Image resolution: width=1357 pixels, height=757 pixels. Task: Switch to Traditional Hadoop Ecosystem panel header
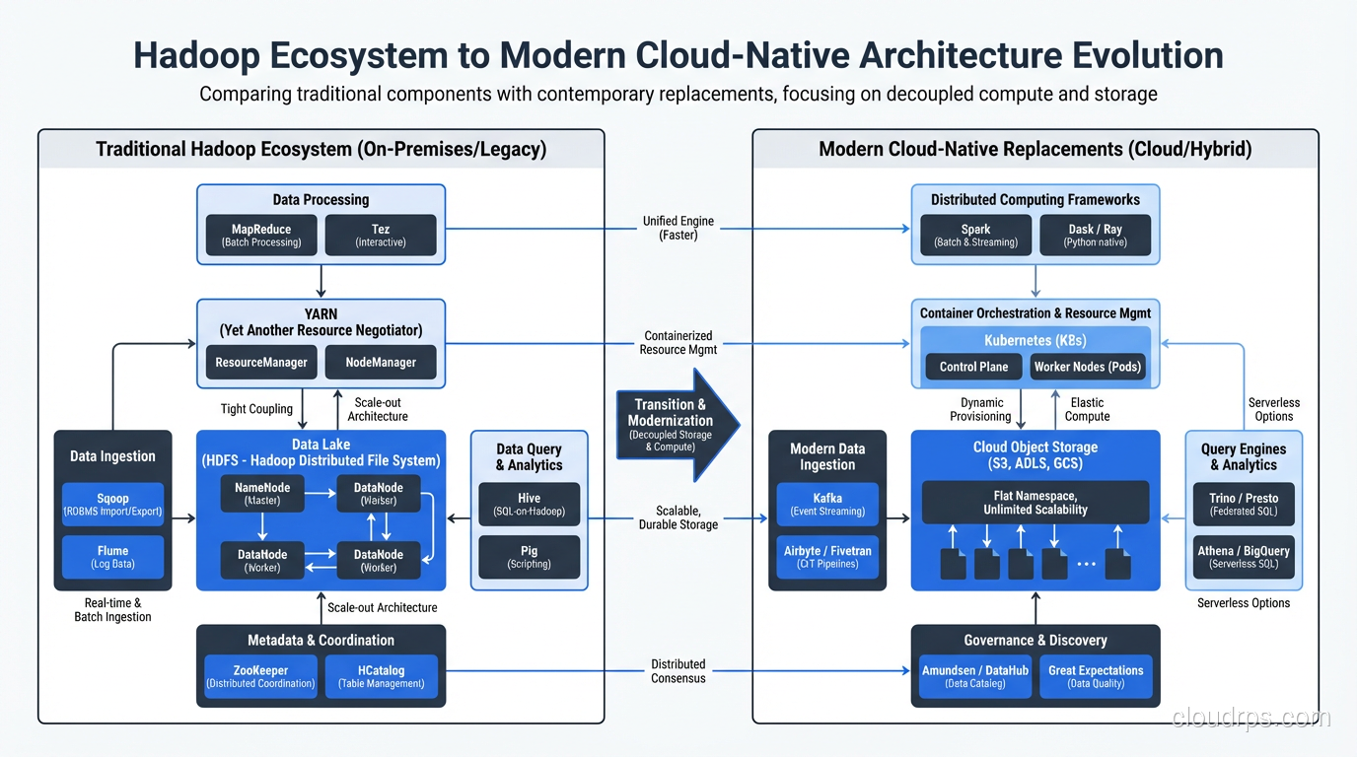(321, 149)
